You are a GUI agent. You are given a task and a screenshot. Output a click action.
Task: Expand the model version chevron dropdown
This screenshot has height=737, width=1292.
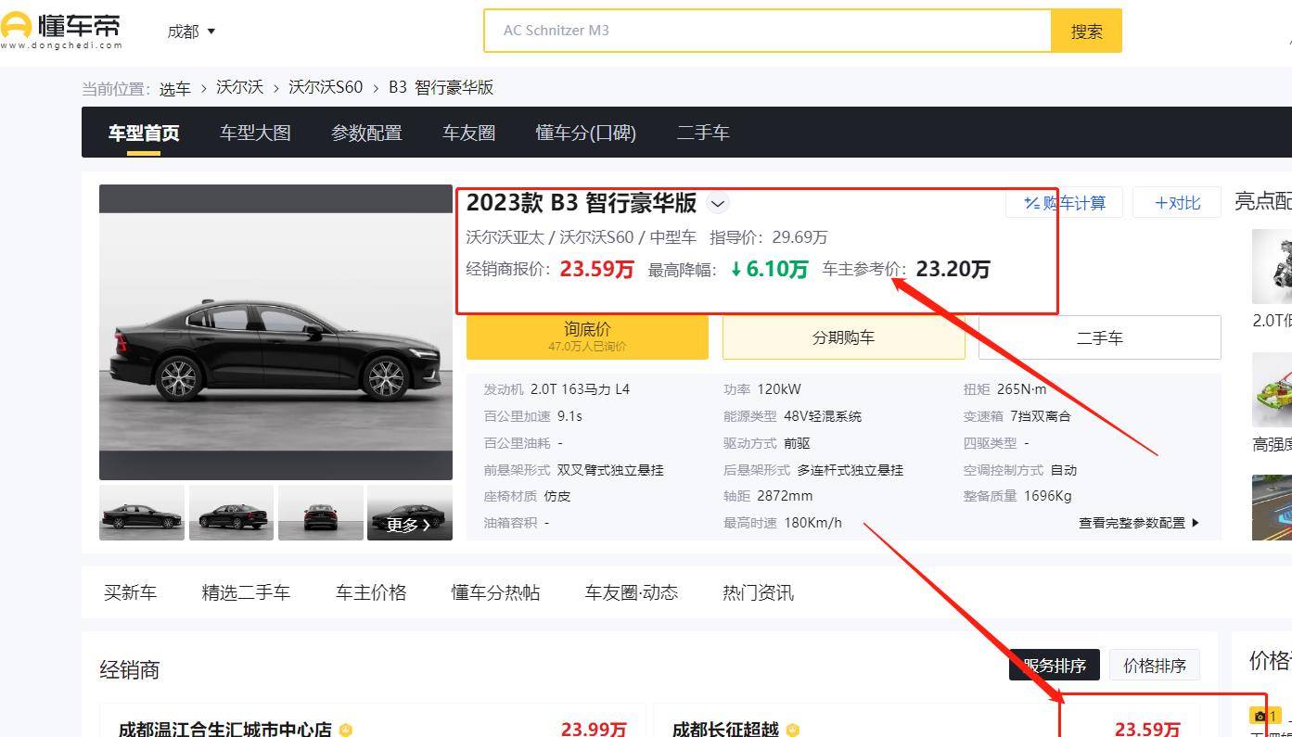tap(718, 203)
